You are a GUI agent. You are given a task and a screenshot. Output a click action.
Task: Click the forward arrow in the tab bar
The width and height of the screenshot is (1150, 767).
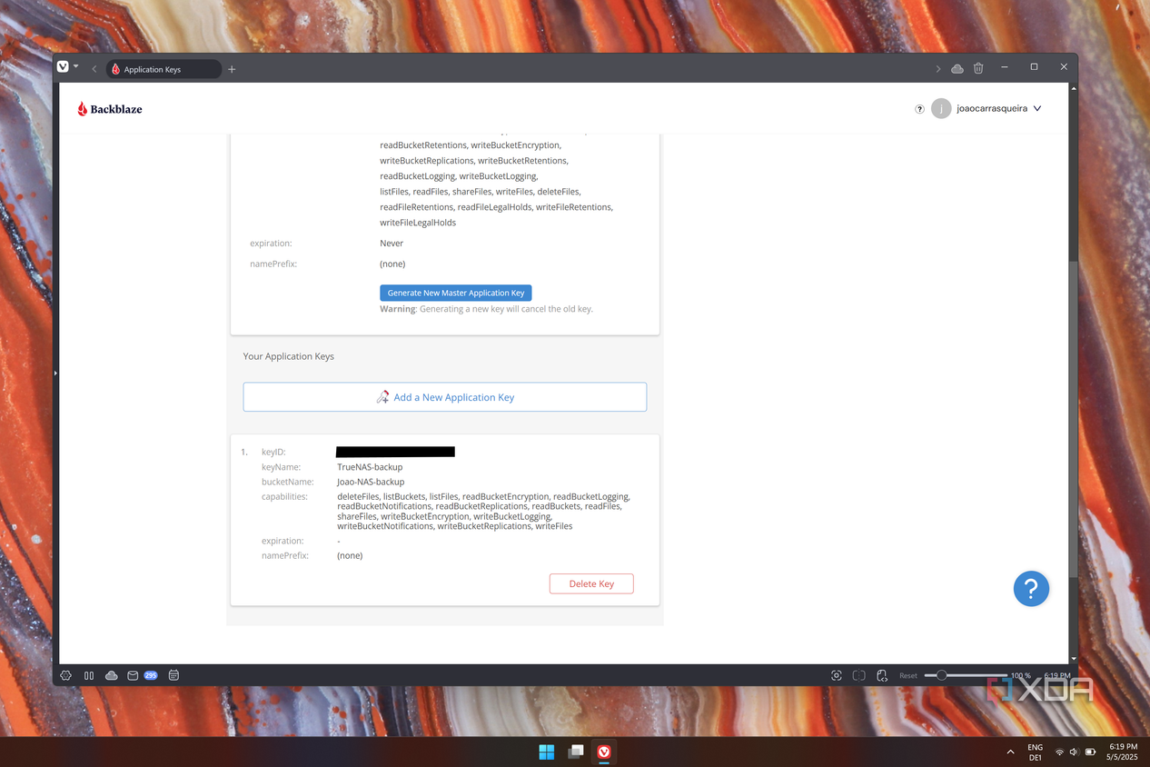pos(938,69)
